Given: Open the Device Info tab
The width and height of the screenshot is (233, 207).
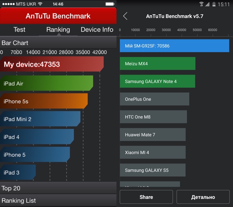Looking at the screenshot, I should 97,30.
